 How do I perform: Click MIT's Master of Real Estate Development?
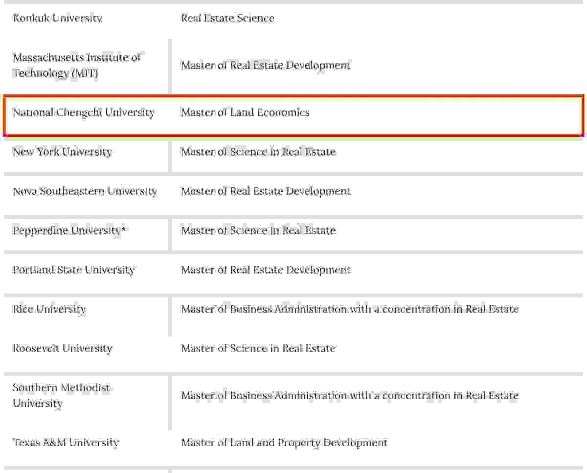pos(266,65)
